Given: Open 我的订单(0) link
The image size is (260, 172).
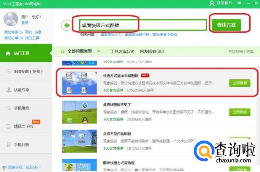Looking at the screenshot, I should (x=13, y=38).
